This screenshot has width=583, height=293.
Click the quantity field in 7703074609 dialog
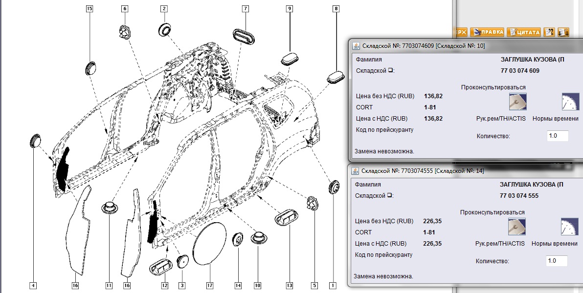558,136
